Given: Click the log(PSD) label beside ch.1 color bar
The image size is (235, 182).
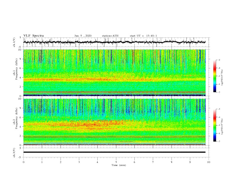Looking at the screenshot, I should [222, 78].
